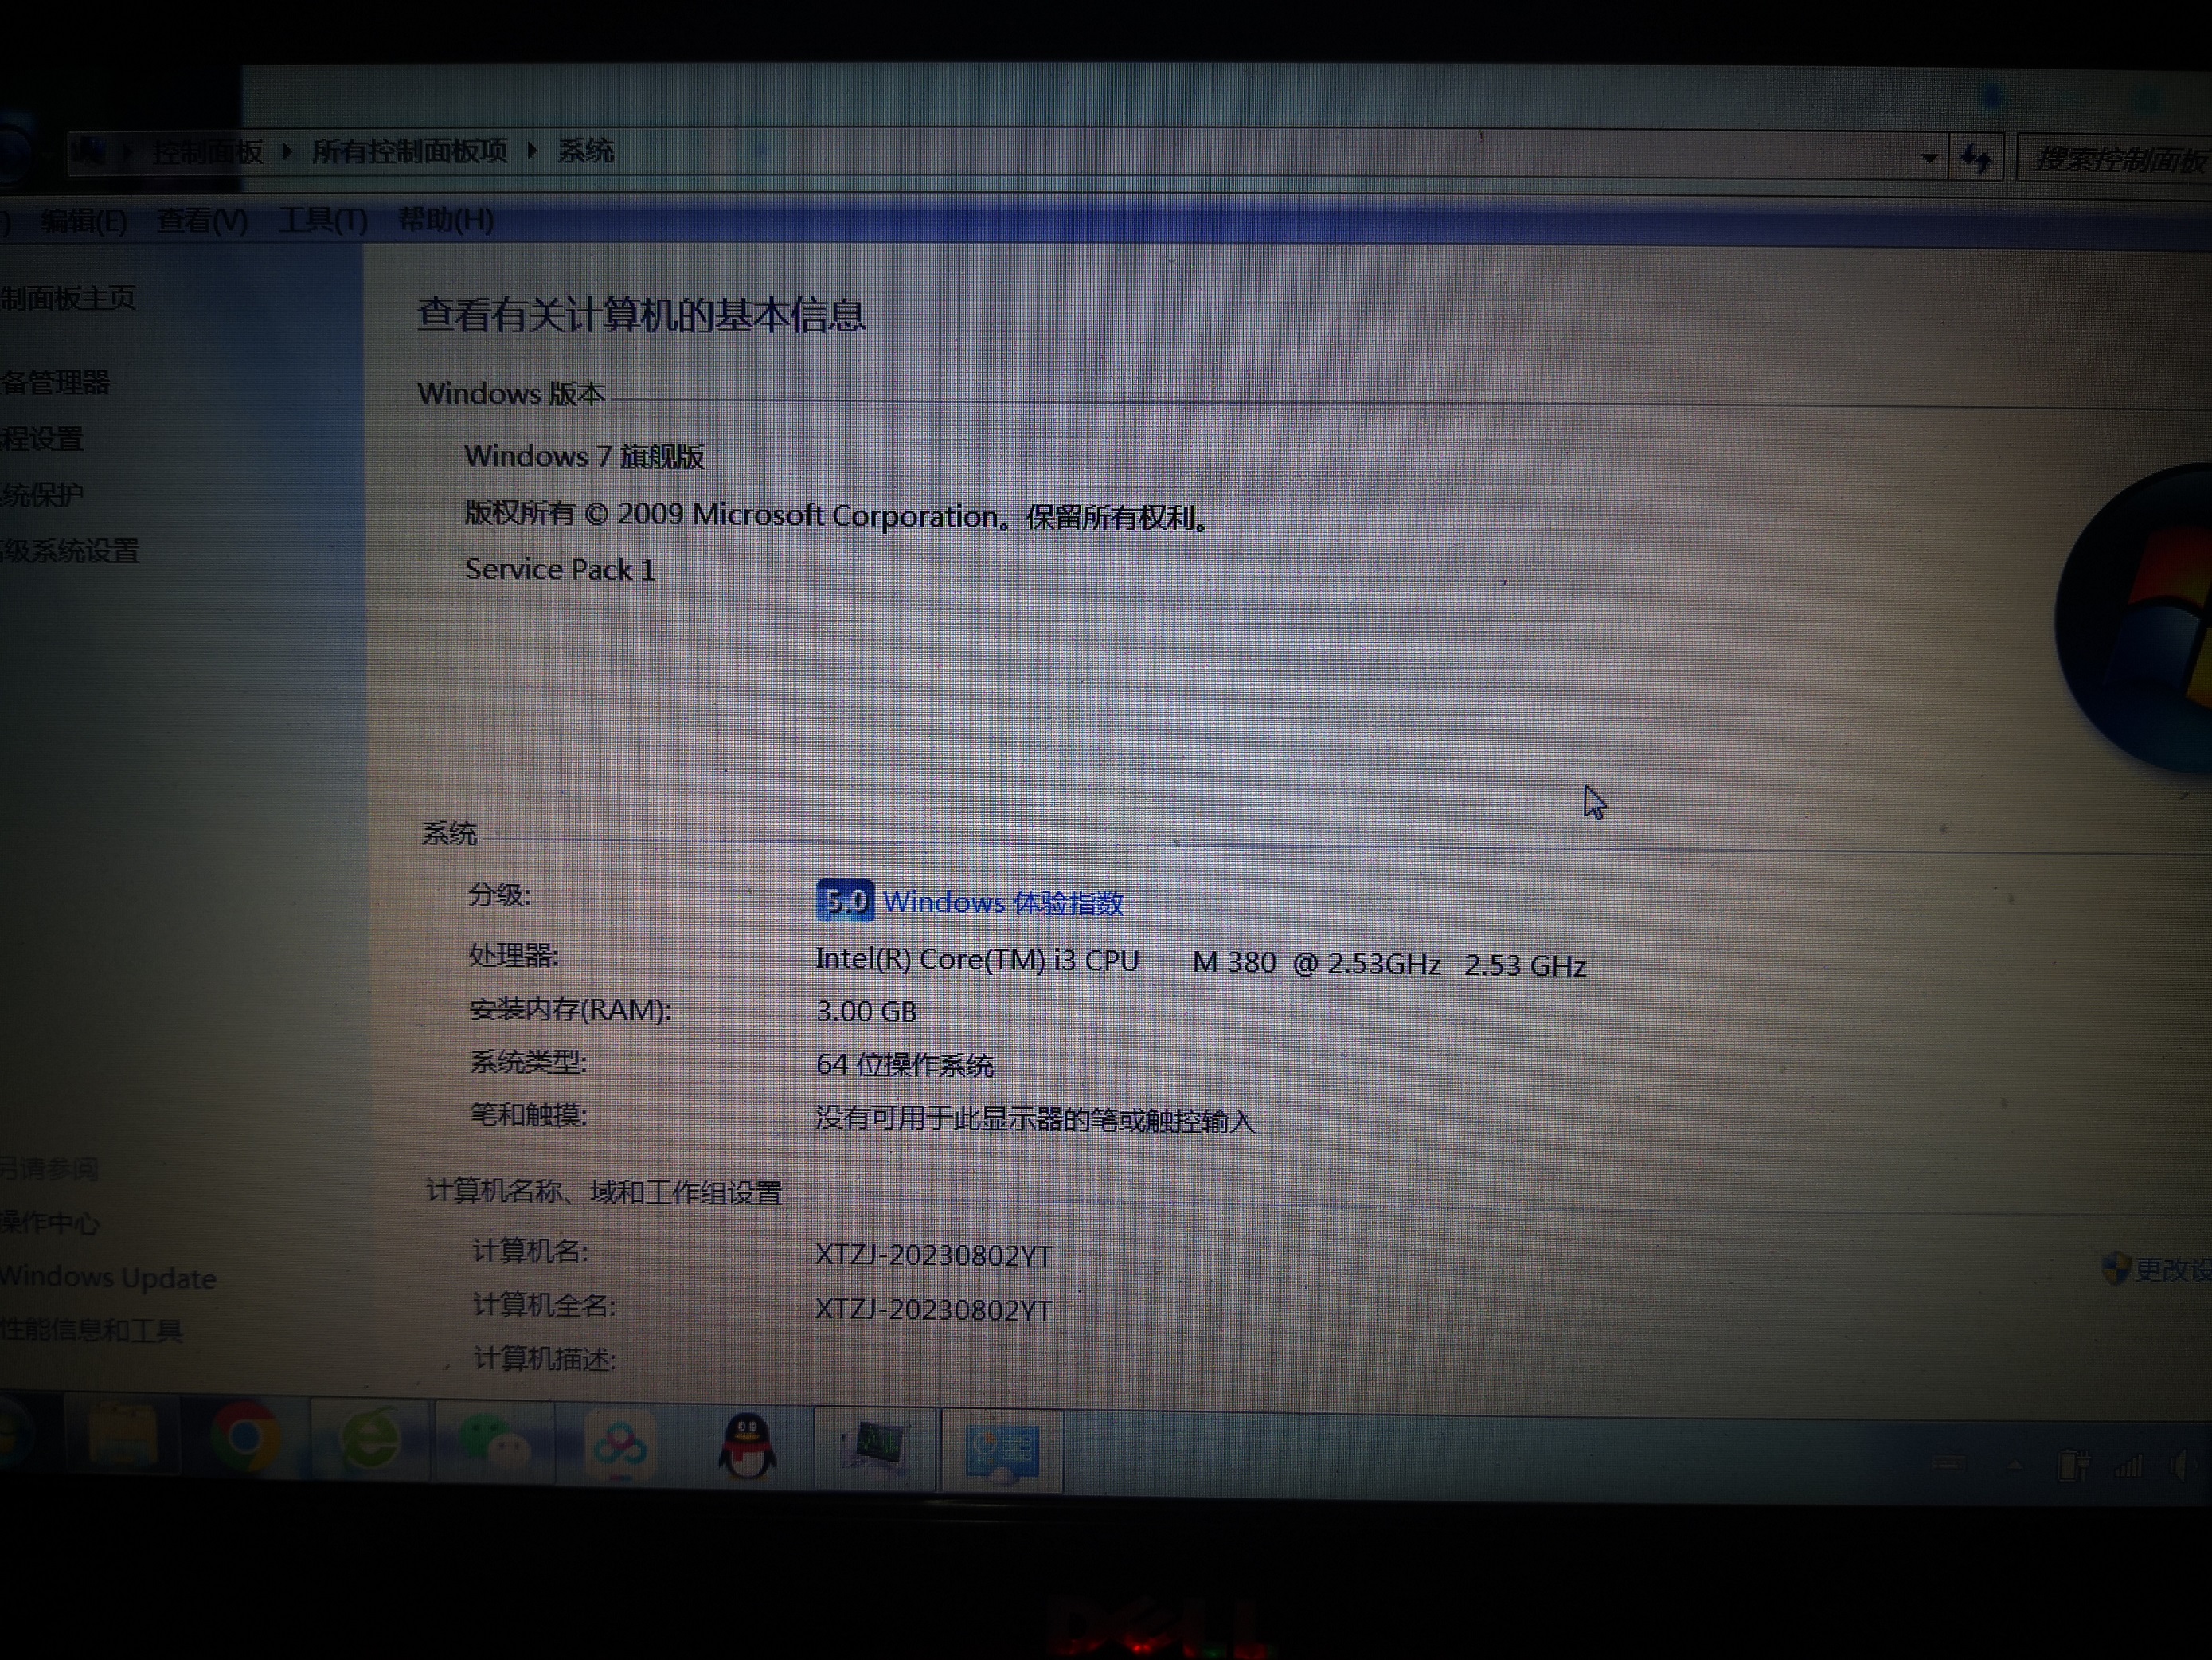Click the 处理器: label
Image resolution: width=2212 pixels, height=1660 pixels.
[x=514, y=956]
